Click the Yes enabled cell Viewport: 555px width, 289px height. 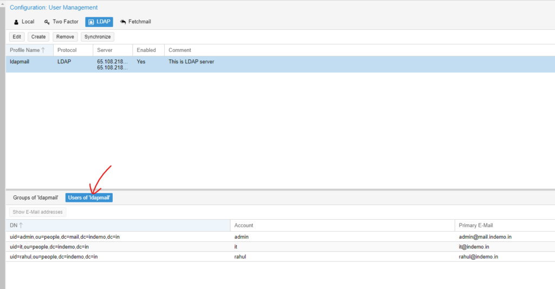click(149, 64)
